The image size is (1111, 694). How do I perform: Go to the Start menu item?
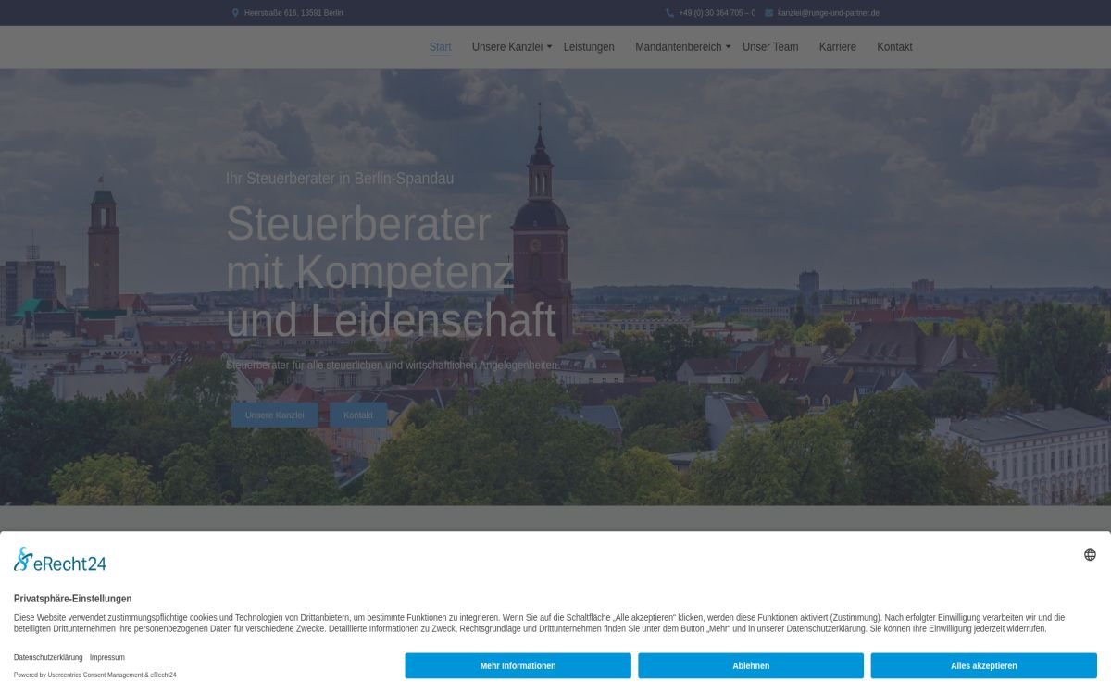tap(440, 47)
